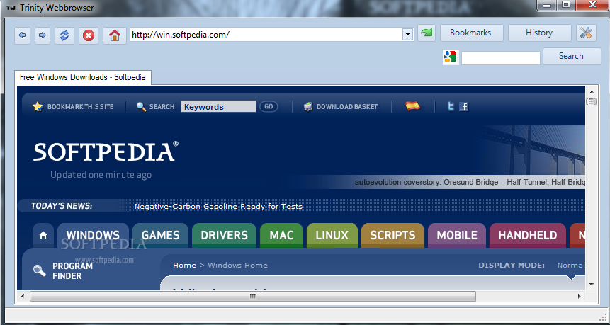Image resolution: width=610 pixels, height=325 pixels.
Task: Open the autoevolution coverstory link
Action: (470, 183)
